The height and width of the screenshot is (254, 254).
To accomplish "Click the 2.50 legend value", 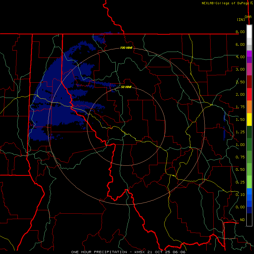I will [x=240, y=82].
